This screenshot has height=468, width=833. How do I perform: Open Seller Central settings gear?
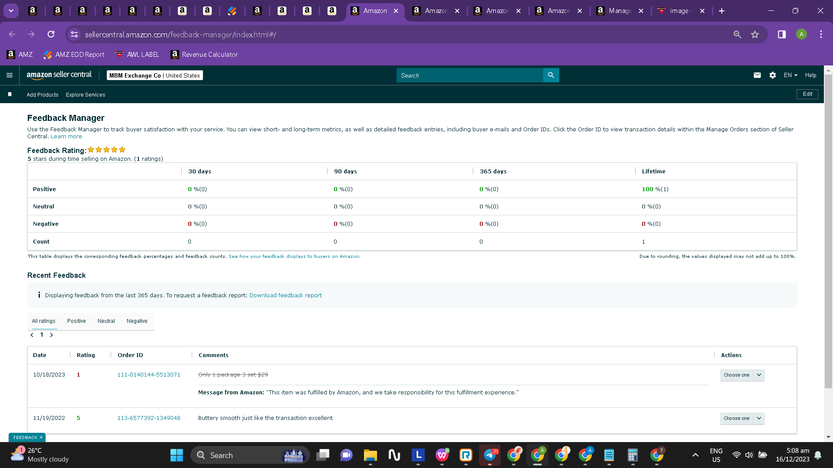(x=773, y=75)
